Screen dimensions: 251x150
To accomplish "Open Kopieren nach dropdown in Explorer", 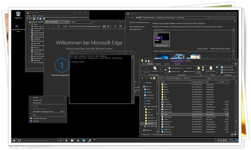I will tap(175, 71).
